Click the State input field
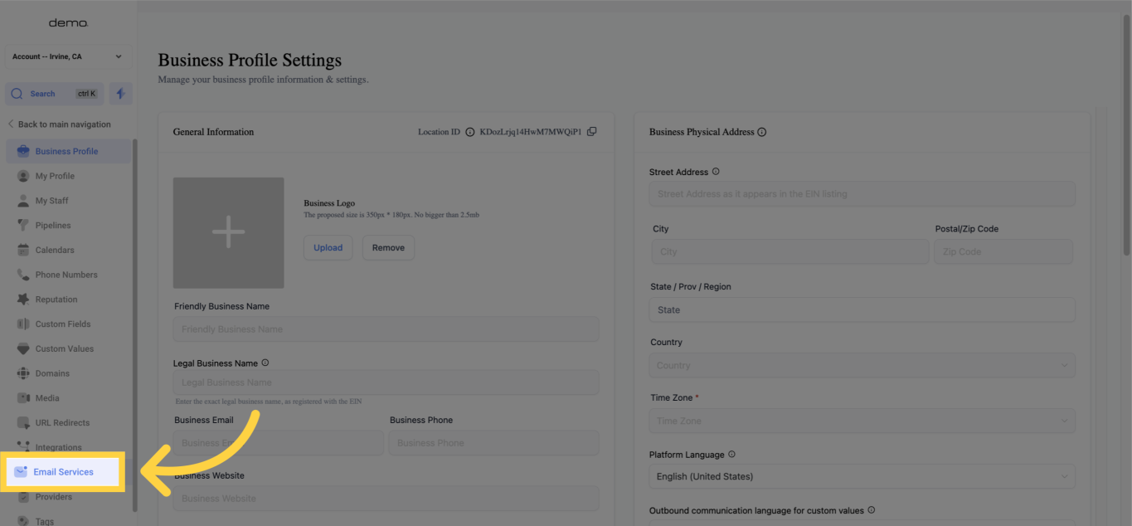The width and height of the screenshot is (1132, 526). [862, 310]
